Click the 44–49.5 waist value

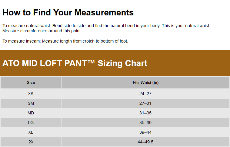pos(145,142)
